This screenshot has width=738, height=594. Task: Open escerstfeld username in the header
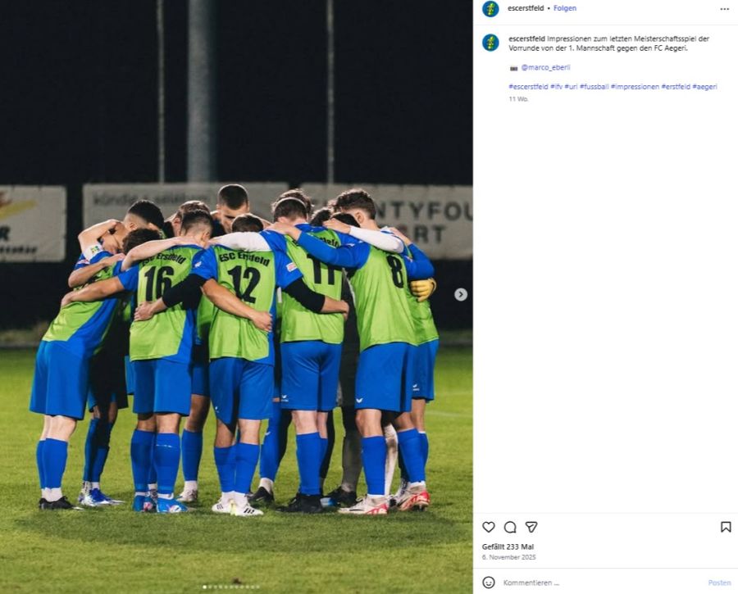[526, 8]
